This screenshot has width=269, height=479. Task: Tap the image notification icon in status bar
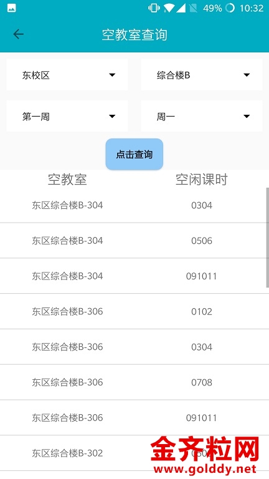[x=12, y=8]
